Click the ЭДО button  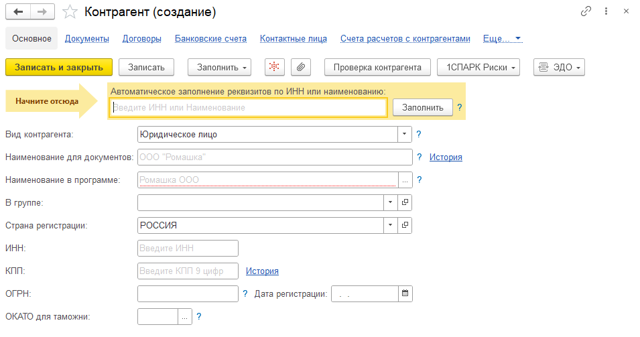(x=559, y=67)
